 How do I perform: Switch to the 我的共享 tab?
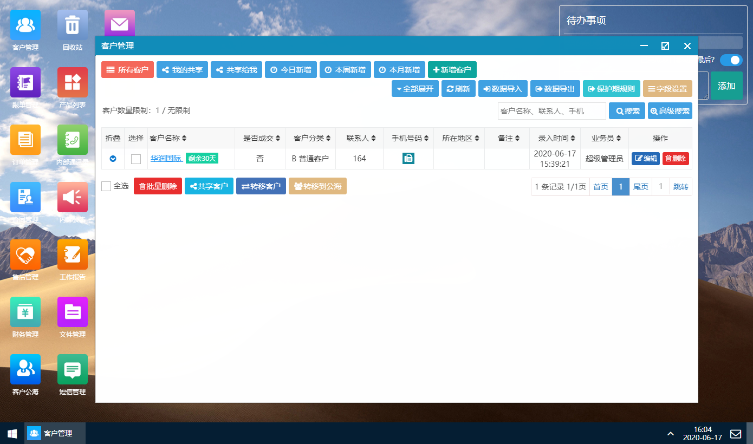[x=182, y=70]
